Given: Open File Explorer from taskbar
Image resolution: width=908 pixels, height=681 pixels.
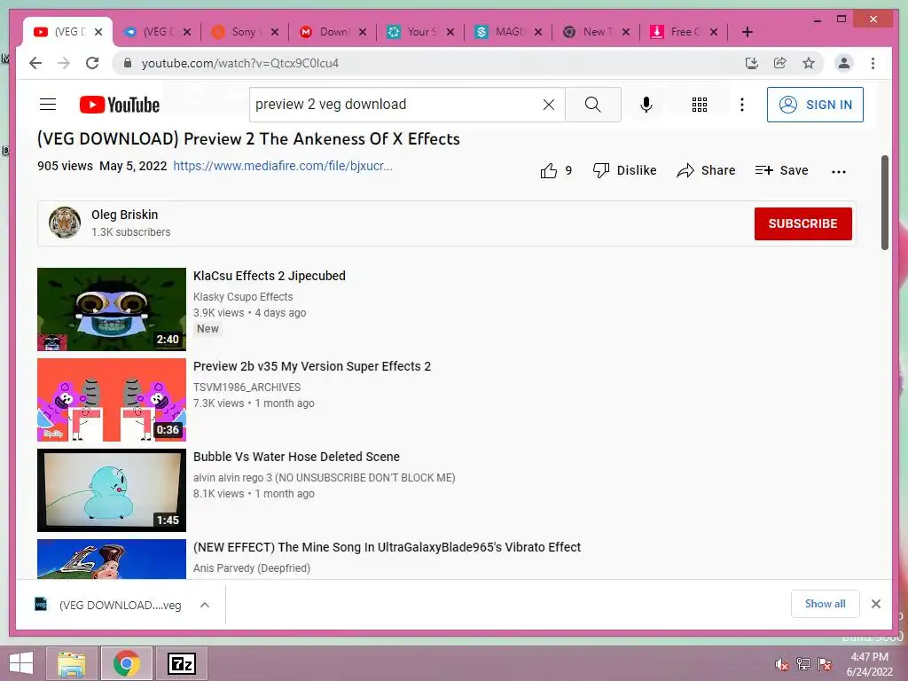Looking at the screenshot, I should [72, 663].
